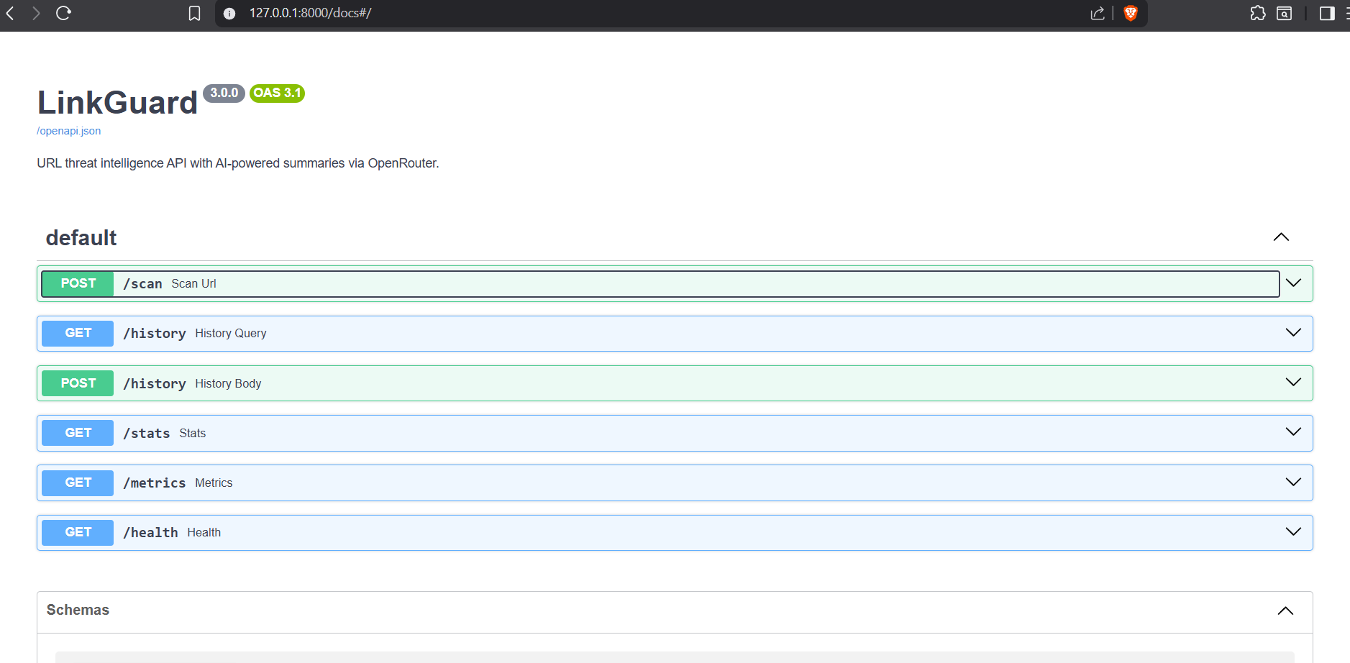1350x663 pixels.
Task: View site information icon
Action: [229, 14]
